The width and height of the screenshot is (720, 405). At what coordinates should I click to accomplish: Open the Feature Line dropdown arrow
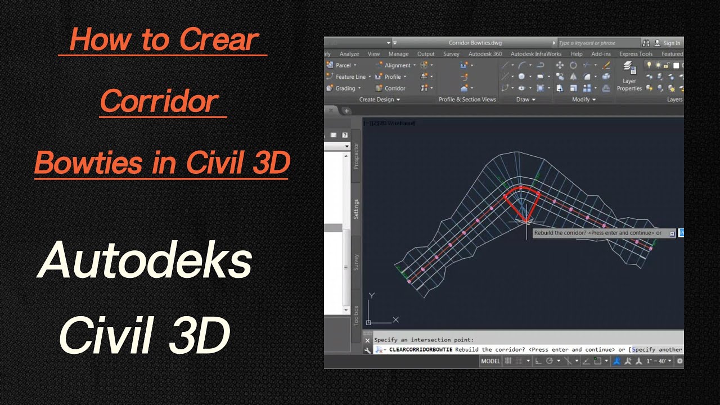370,76
